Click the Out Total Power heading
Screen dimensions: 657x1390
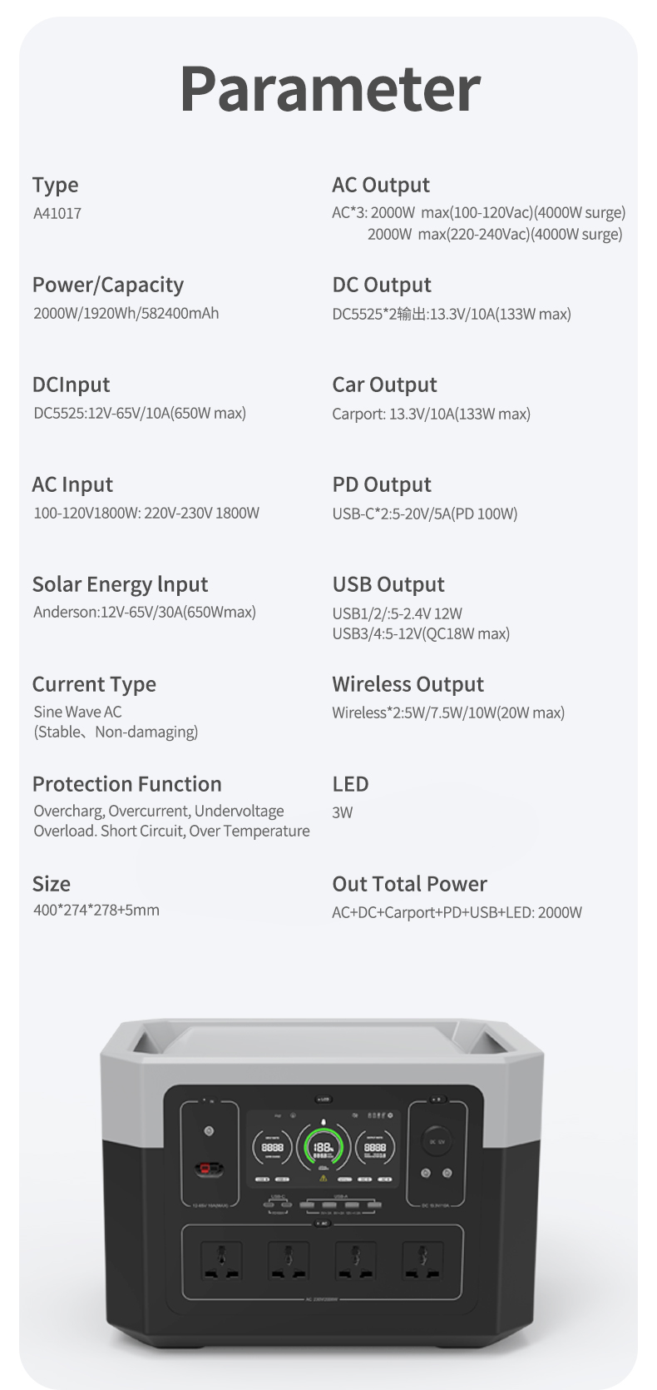(x=409, y=884)
